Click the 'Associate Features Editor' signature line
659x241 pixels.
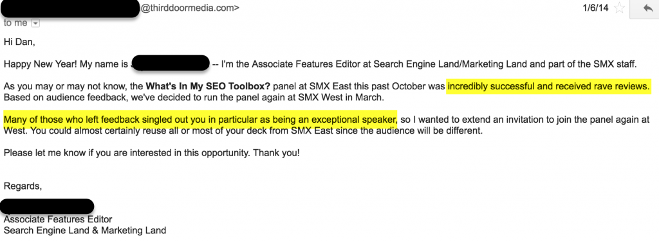[58, 219]
